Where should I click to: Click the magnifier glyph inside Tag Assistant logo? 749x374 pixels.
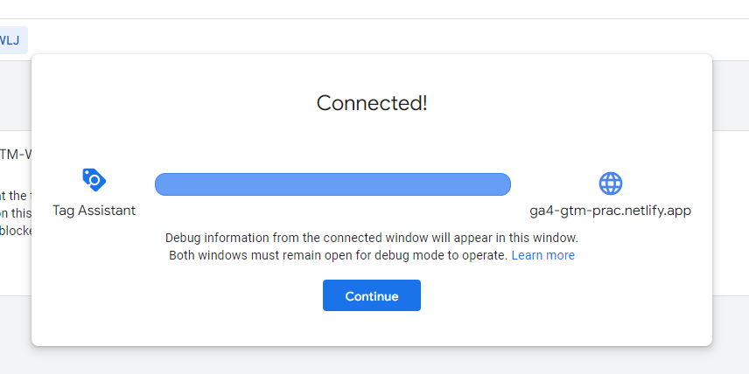click(x=94, y=180)
